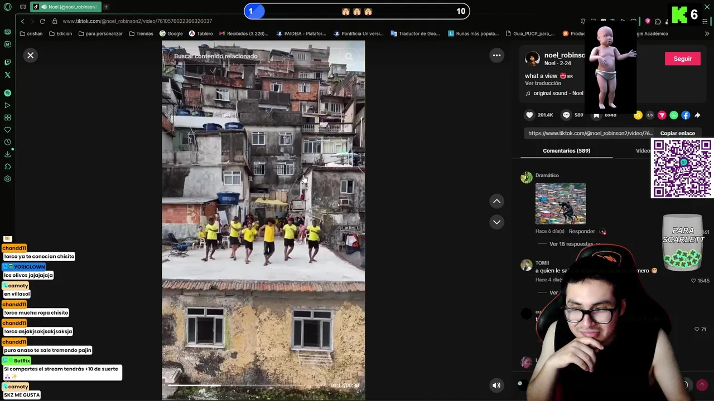
Task: Open the sidebar icon labeled M
Action: tap(8, 44)
